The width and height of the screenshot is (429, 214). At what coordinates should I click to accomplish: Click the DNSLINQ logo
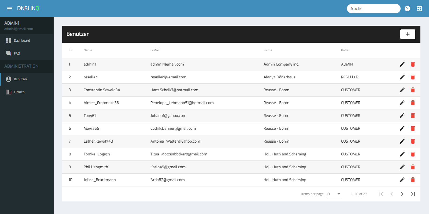28,9
